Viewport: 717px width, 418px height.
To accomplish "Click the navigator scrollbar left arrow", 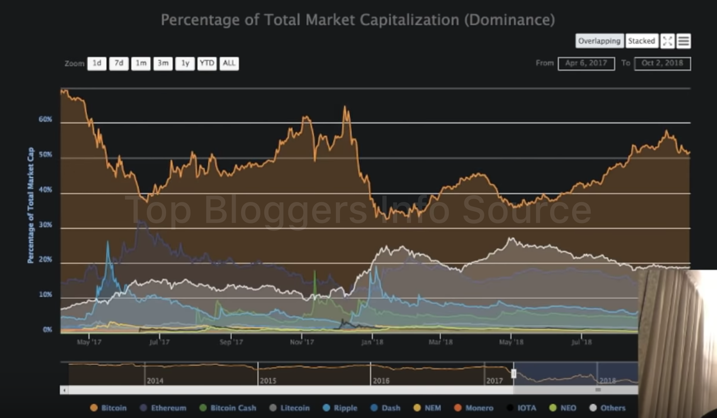I will click(x=64, y=390).
